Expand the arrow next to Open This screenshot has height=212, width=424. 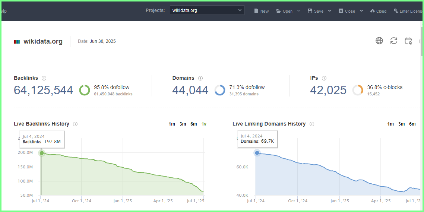pyautogui.click(x=298, y=11)
